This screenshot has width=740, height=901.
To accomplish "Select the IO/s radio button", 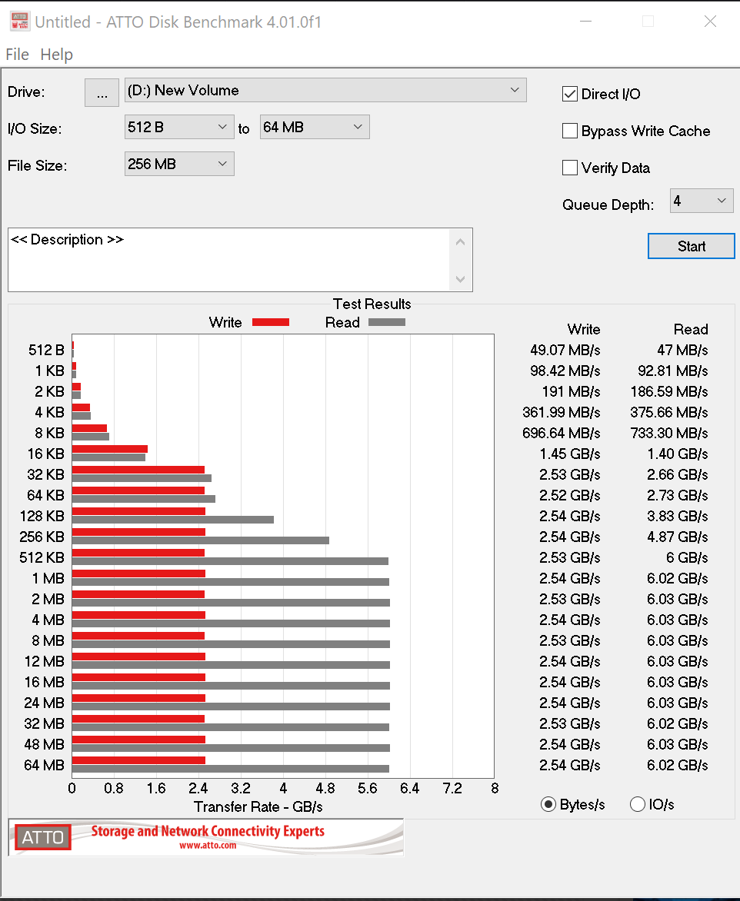I will tap(637, 805).
